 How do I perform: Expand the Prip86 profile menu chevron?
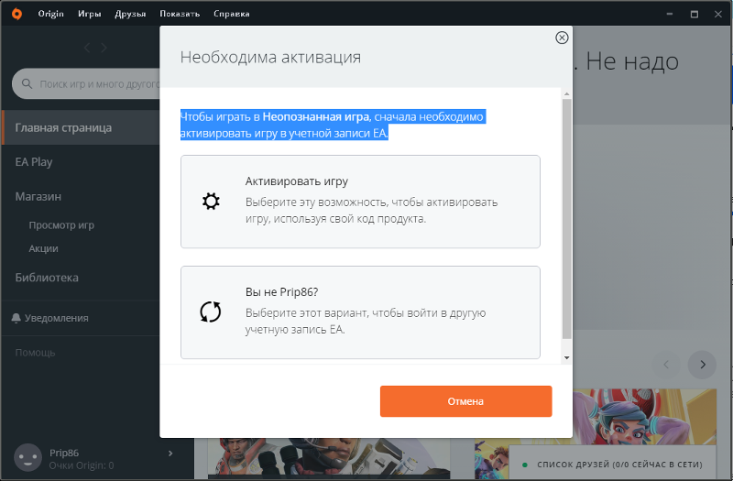170,453
